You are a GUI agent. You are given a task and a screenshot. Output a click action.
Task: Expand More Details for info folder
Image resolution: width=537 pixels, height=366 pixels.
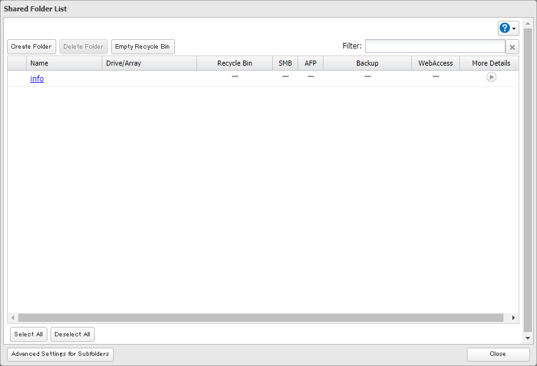[491, 77]
